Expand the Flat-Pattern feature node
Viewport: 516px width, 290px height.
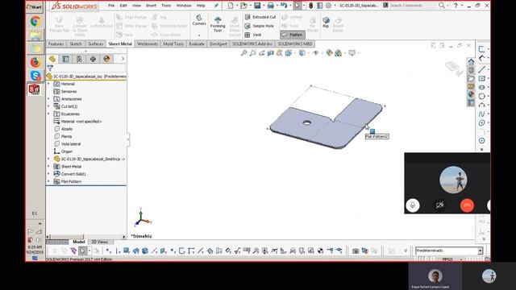coord(48,181)
